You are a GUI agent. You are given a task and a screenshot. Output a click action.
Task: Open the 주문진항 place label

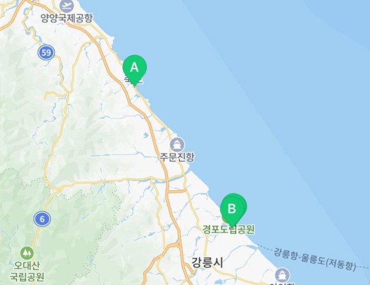tap(177, 157)
